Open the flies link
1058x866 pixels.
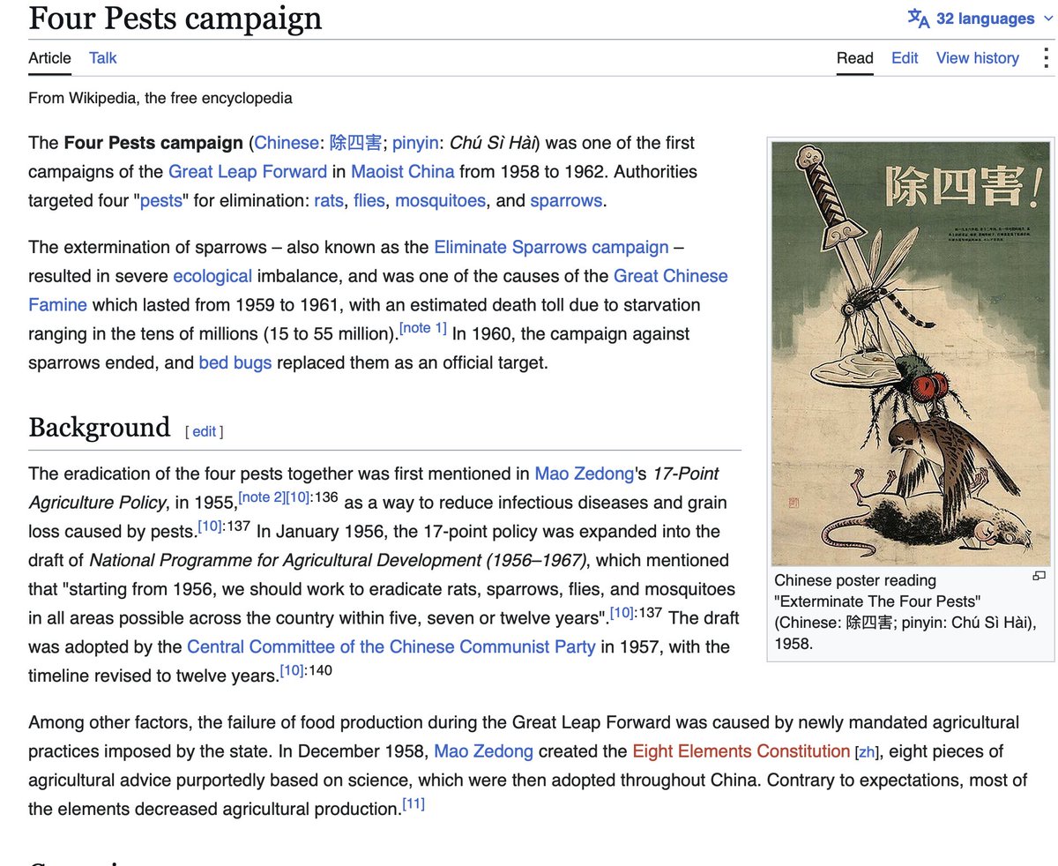click(x=369, y=200)
